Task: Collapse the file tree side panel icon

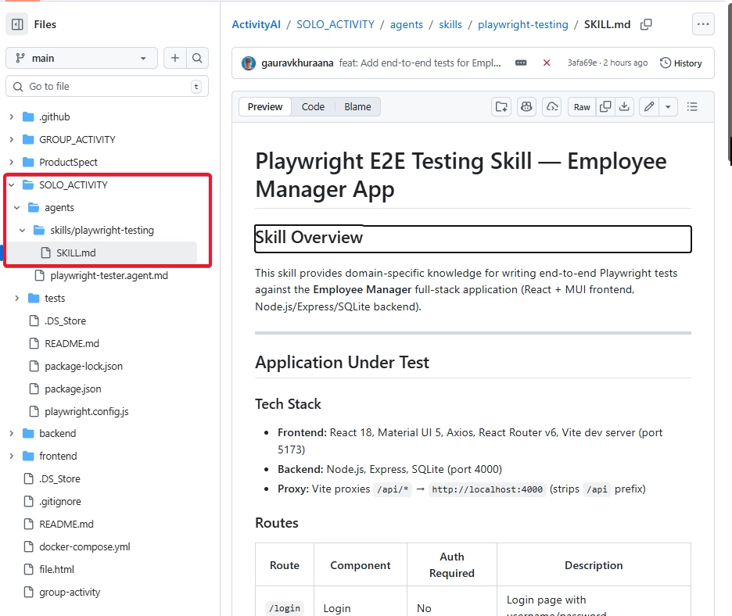Action: click(17, 24)
